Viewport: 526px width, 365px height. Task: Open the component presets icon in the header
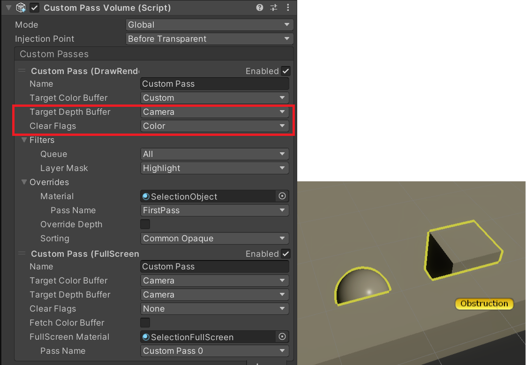click(274, 7)
